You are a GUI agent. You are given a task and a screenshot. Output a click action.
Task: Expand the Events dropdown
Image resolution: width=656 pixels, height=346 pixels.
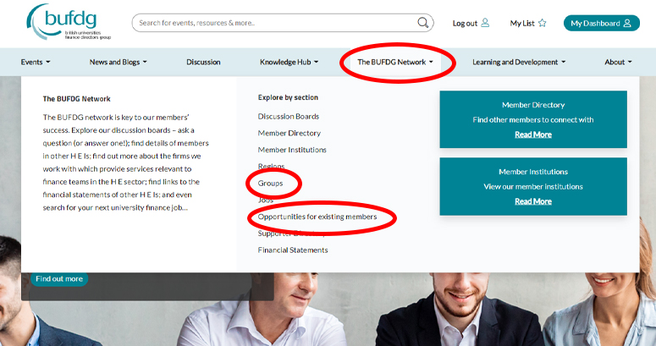pos(36,62)
